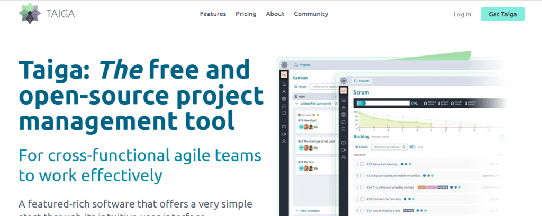This screenshot has height=216, width=542.
Task: Toggle the Tags switch in Backlog
Action: tap(412, 147)
